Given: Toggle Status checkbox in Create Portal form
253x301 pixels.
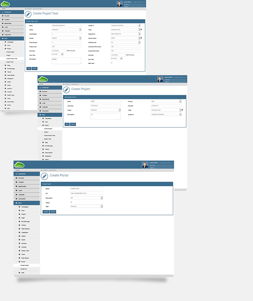Looking at the screenshot, I should coord(71,202).
